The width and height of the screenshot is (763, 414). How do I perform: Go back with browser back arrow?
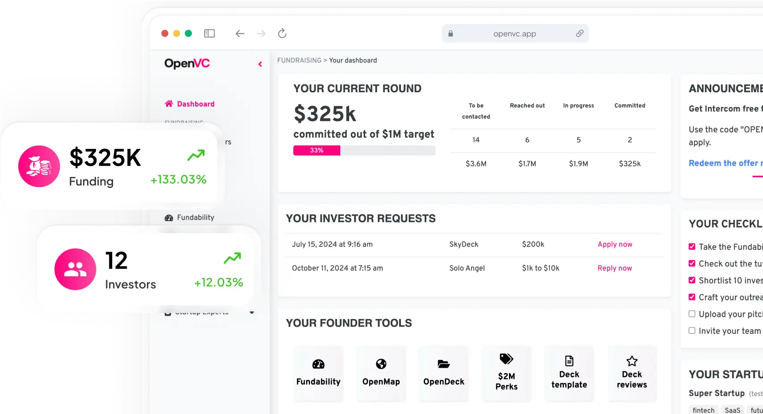pyautogui.click(x=240, y=33)
